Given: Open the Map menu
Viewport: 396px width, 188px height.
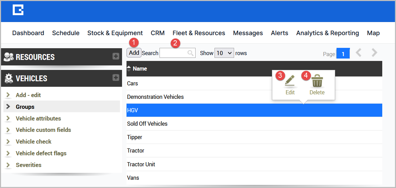Looking at the screenshot, I should (x=373, y=33).
